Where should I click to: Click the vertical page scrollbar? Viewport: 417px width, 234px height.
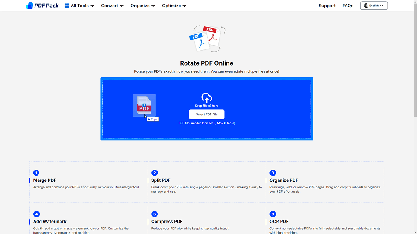415,64
